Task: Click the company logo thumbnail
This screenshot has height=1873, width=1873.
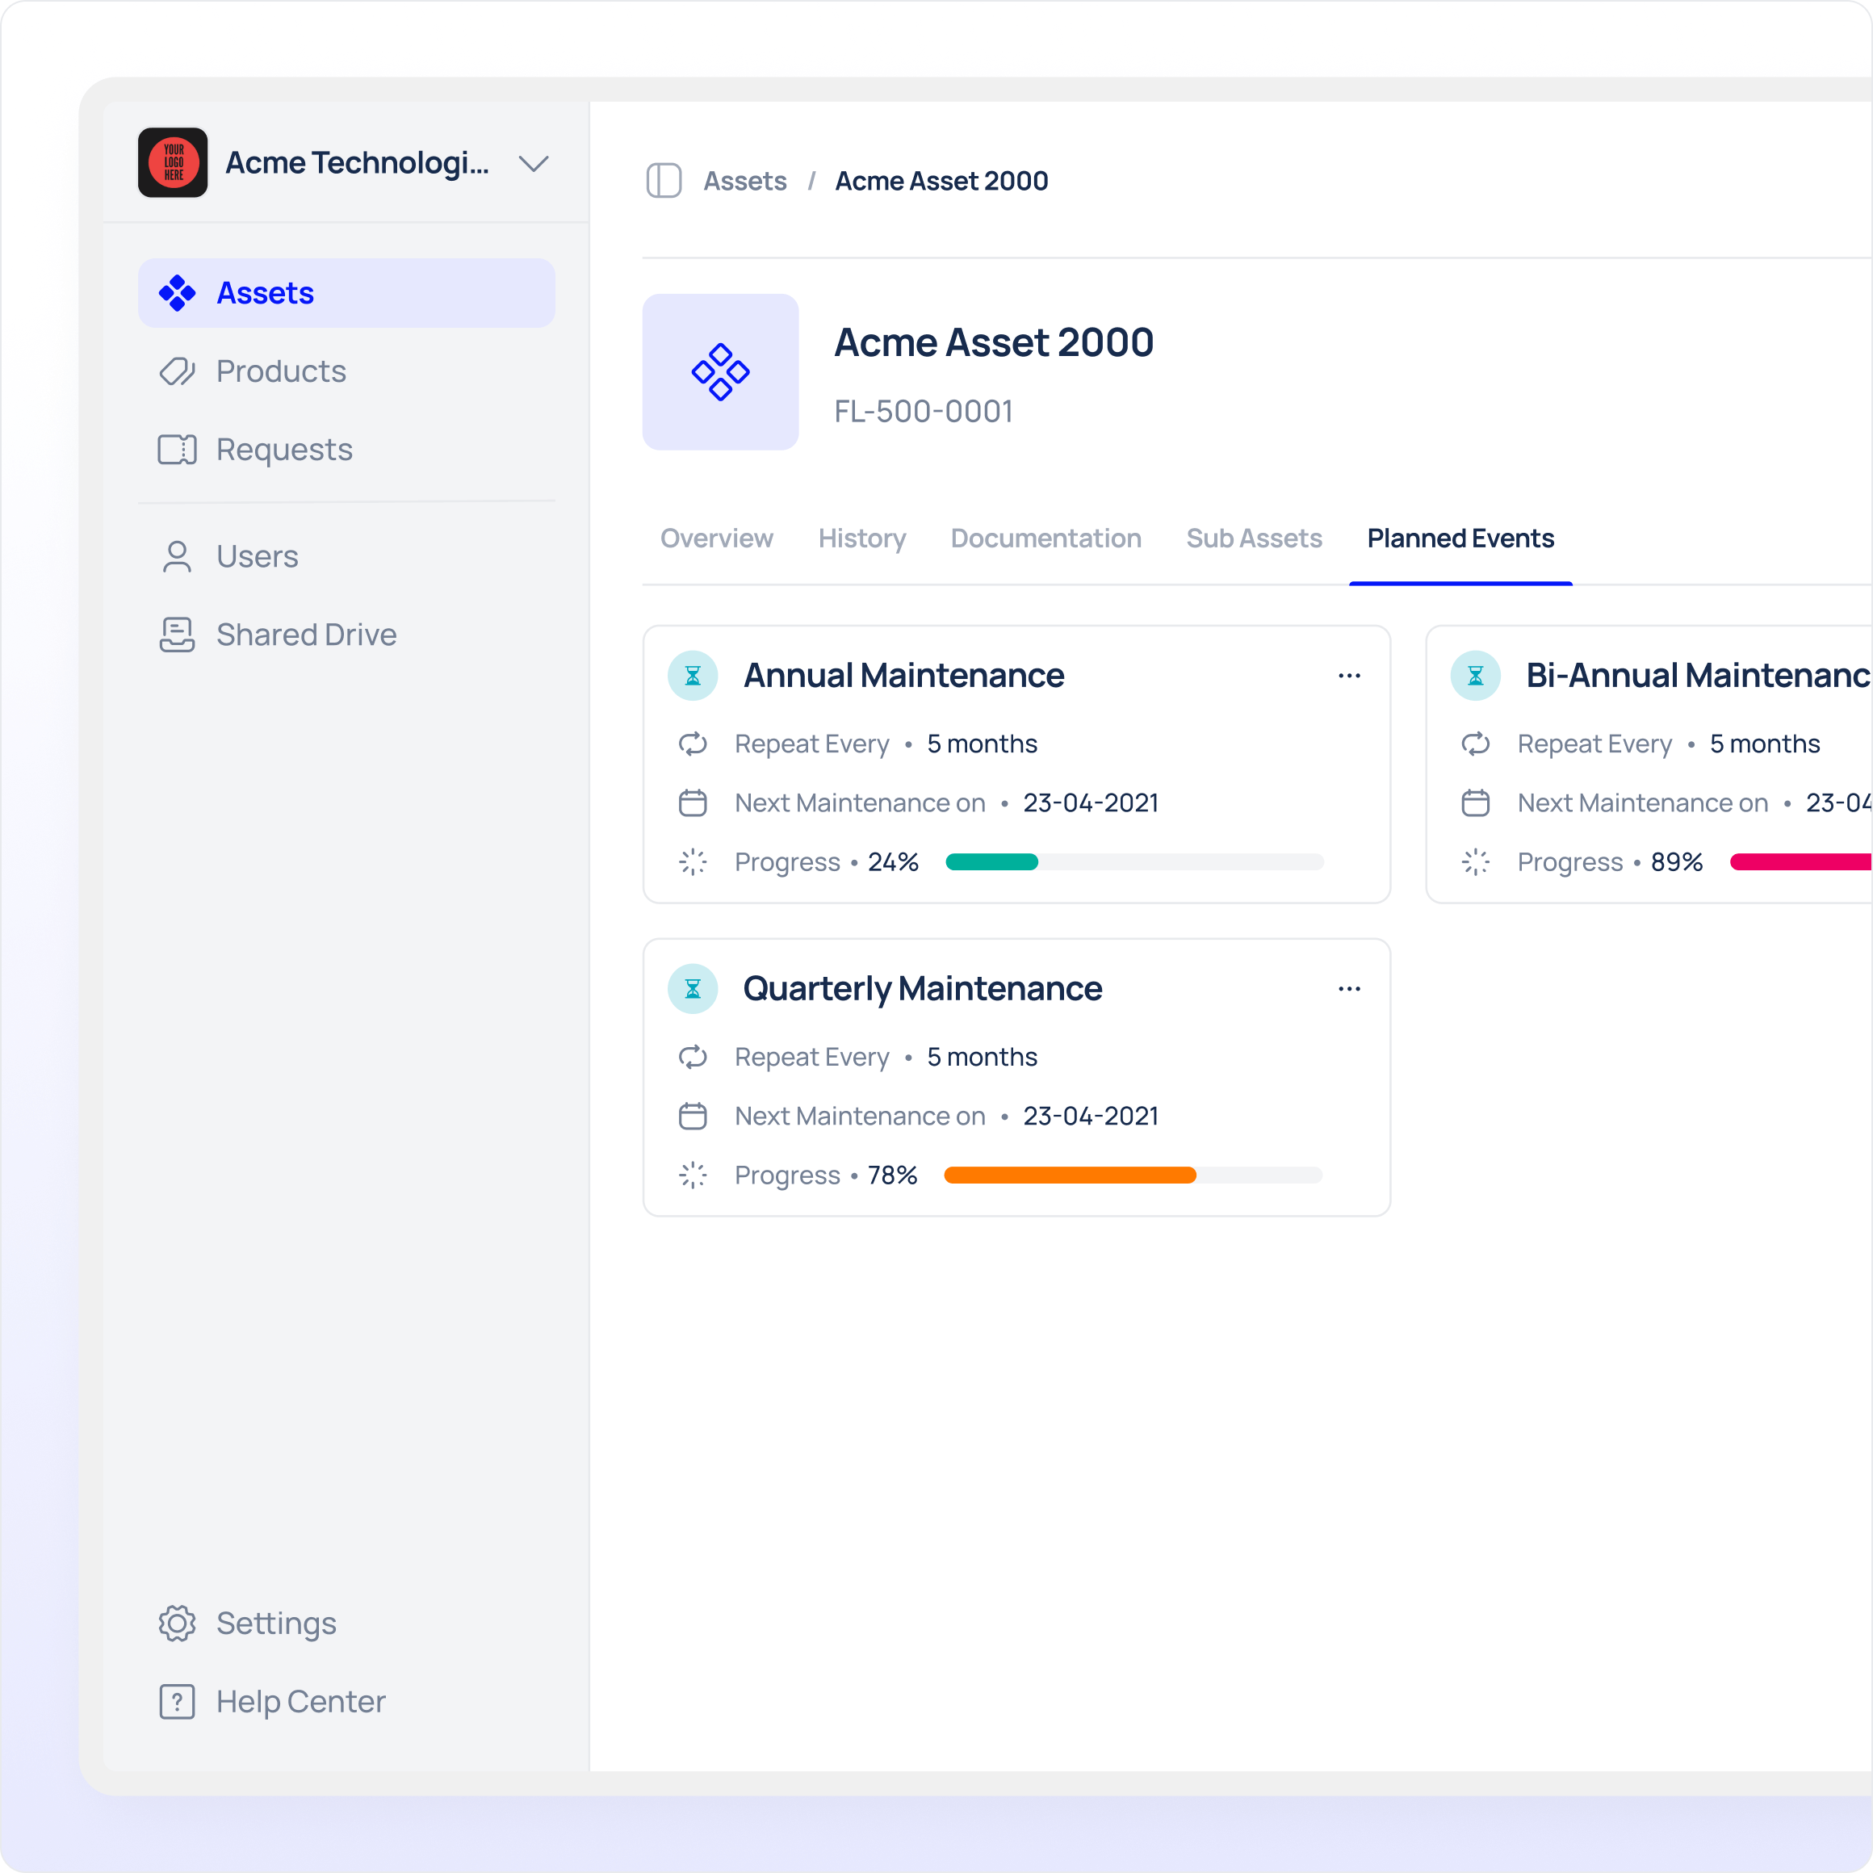Action: click(173, 163)
